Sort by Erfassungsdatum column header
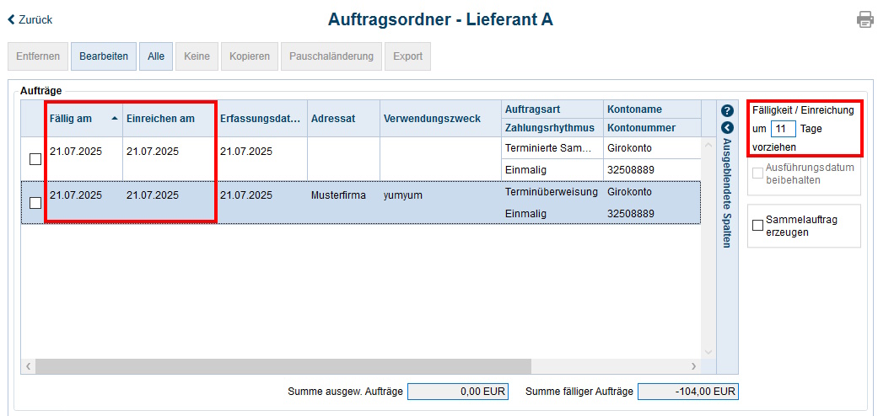Screen dimensions: 878x416 point(260,119)
